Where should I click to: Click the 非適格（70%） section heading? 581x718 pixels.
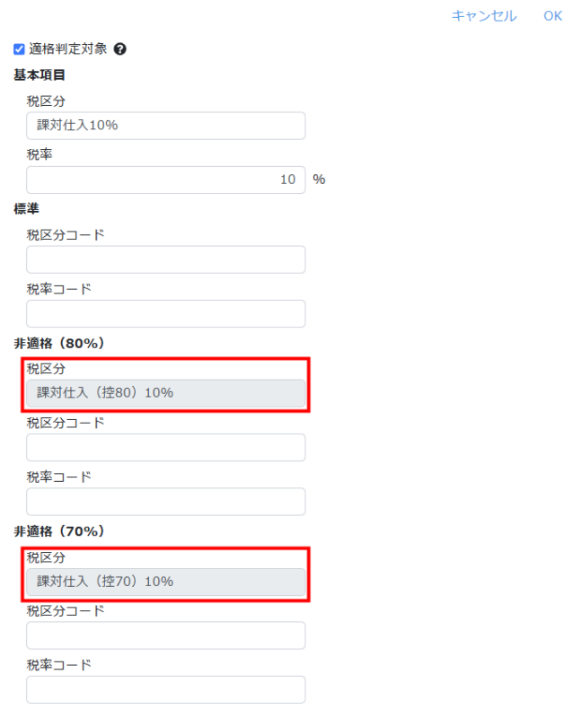[x=59, y=531]
